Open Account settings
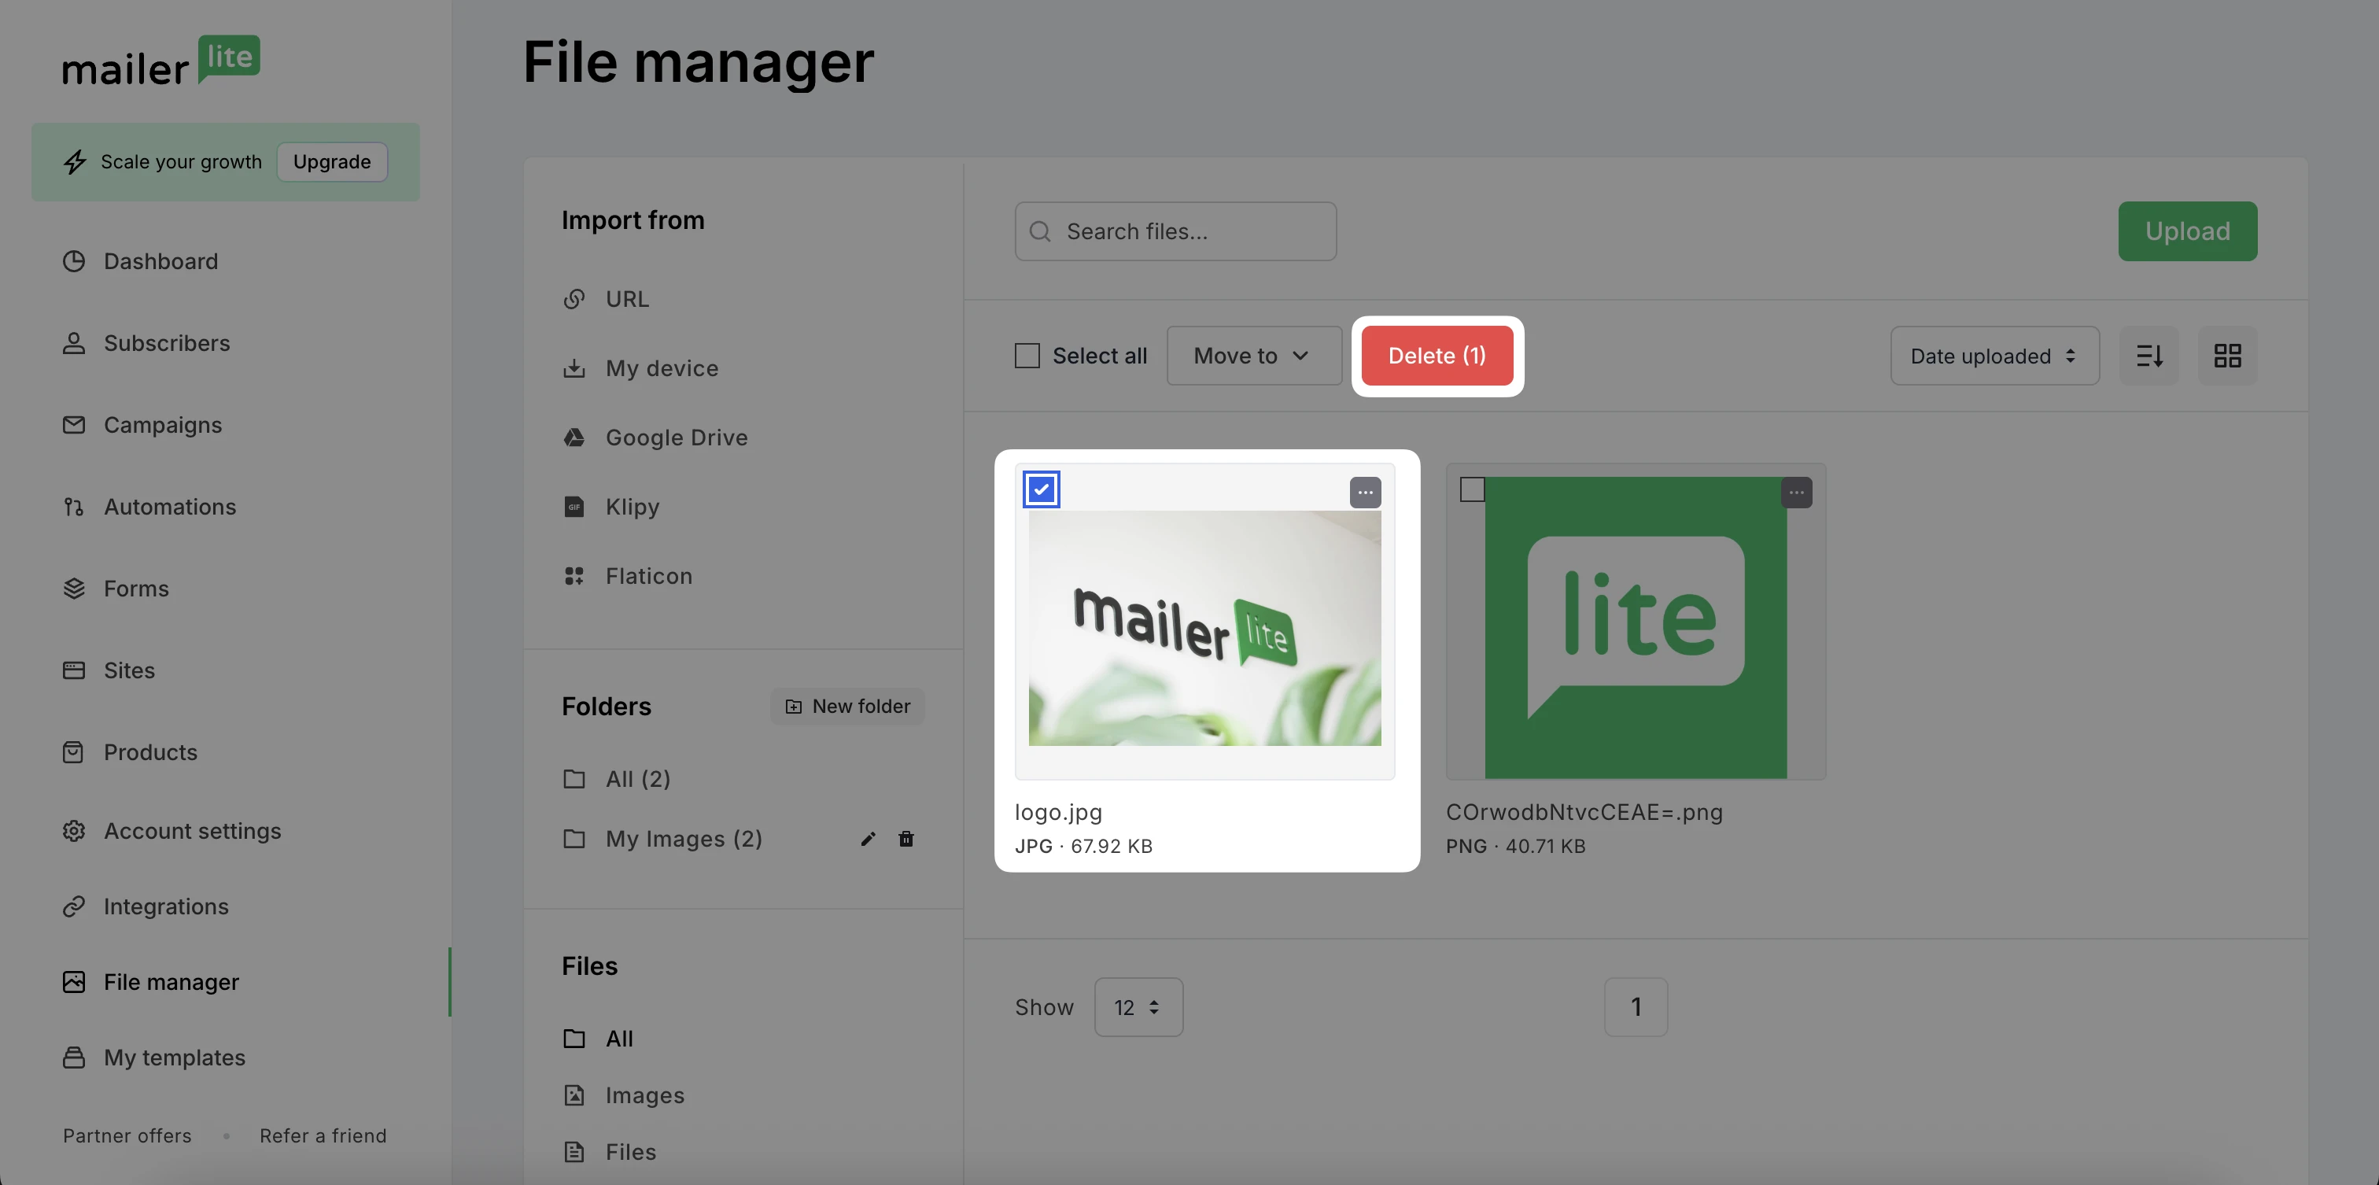Viewport: 2379px width, 1185px height. coord(193,831)
